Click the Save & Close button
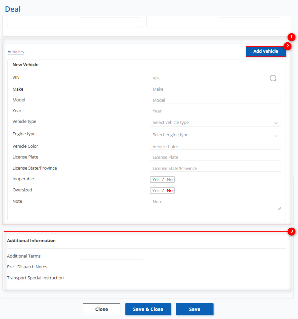This screenshot has height=319, width=298. [148, 309]
